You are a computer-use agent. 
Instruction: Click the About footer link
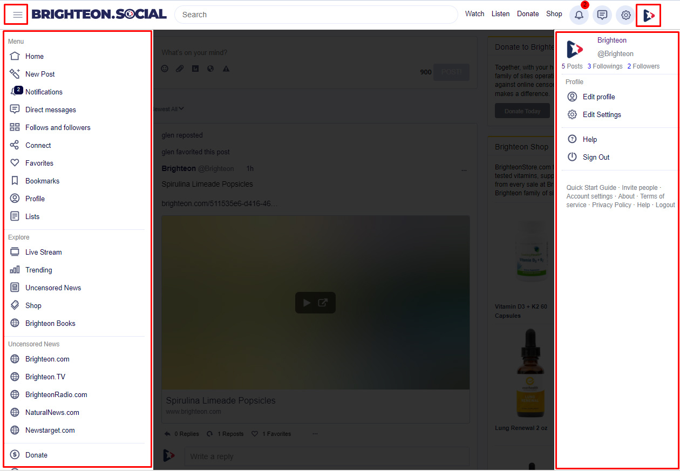627,196
